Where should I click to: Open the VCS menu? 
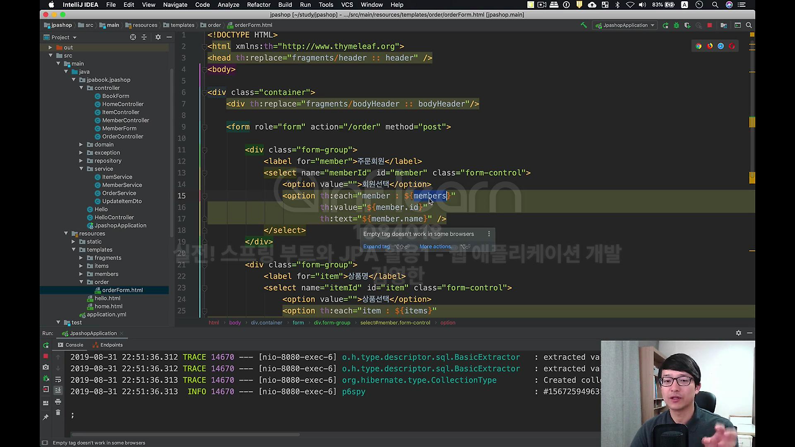click(x=347, y=4)
